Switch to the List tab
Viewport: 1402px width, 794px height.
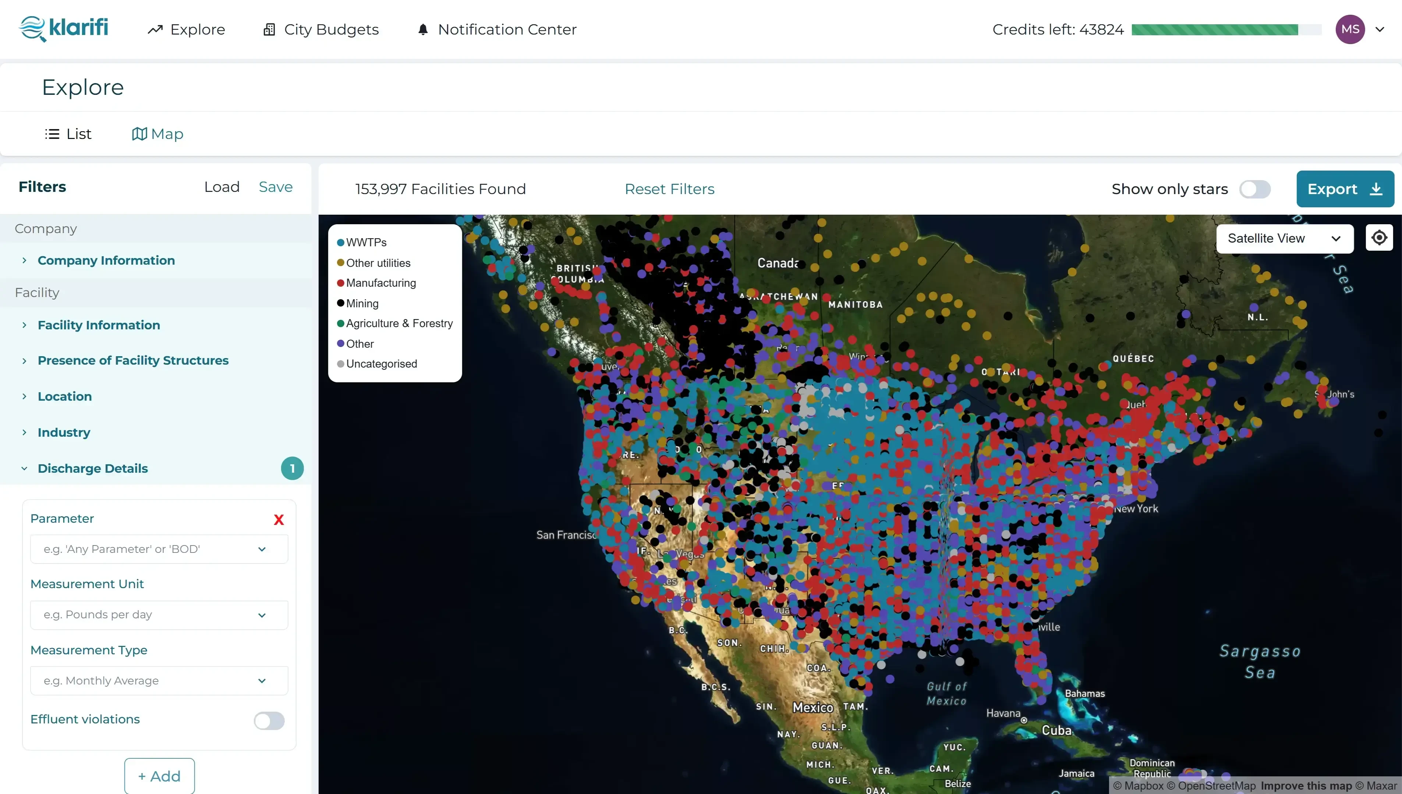[x=68, y=134]
